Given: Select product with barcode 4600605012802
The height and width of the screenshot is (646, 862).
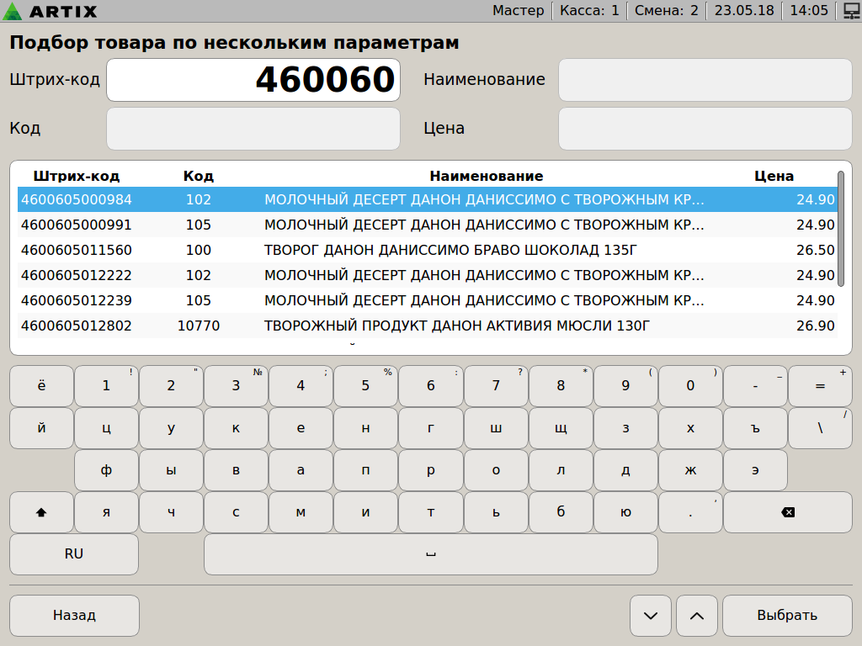Looking at the screenshot, I should (77, 326).
